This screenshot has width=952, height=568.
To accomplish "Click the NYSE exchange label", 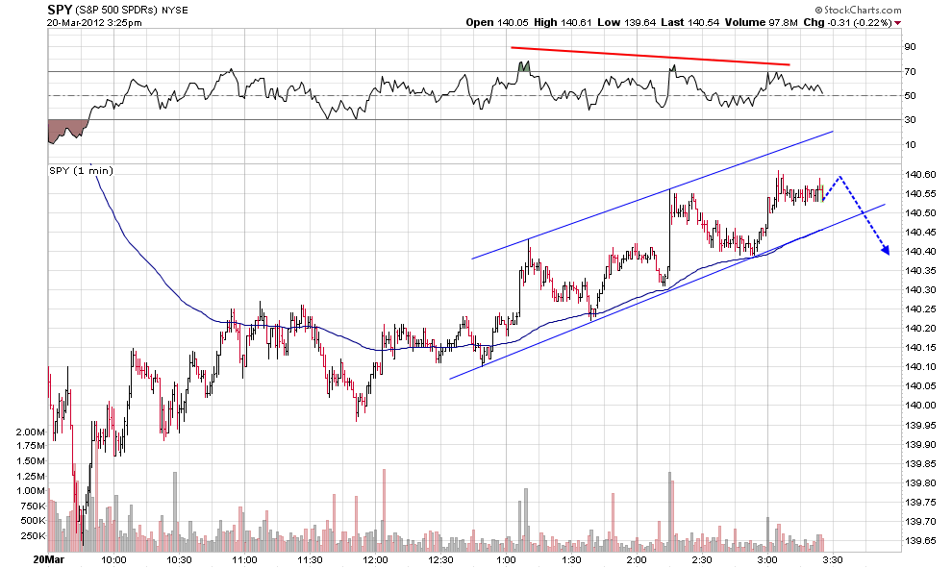I will [175, 11].
